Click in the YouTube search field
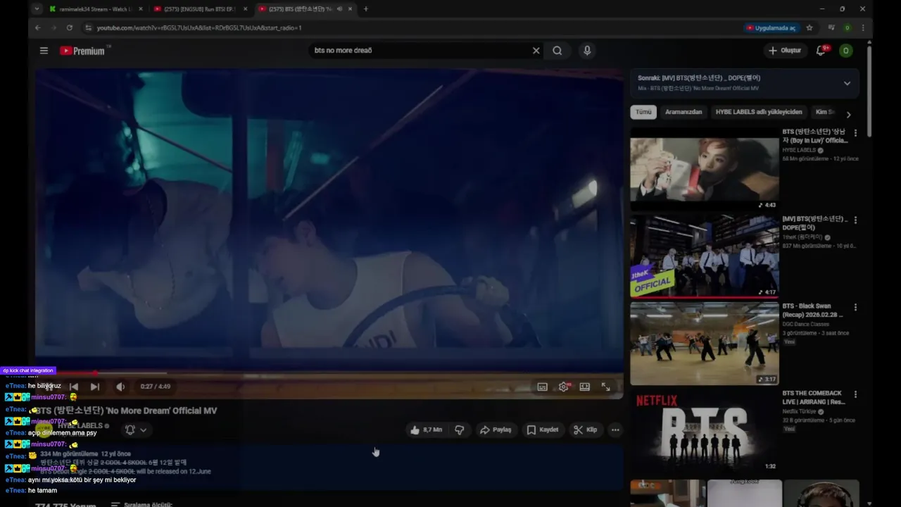The height and width of the screenshot is (507, 901). pyautogui.click(x=419, y=51)
